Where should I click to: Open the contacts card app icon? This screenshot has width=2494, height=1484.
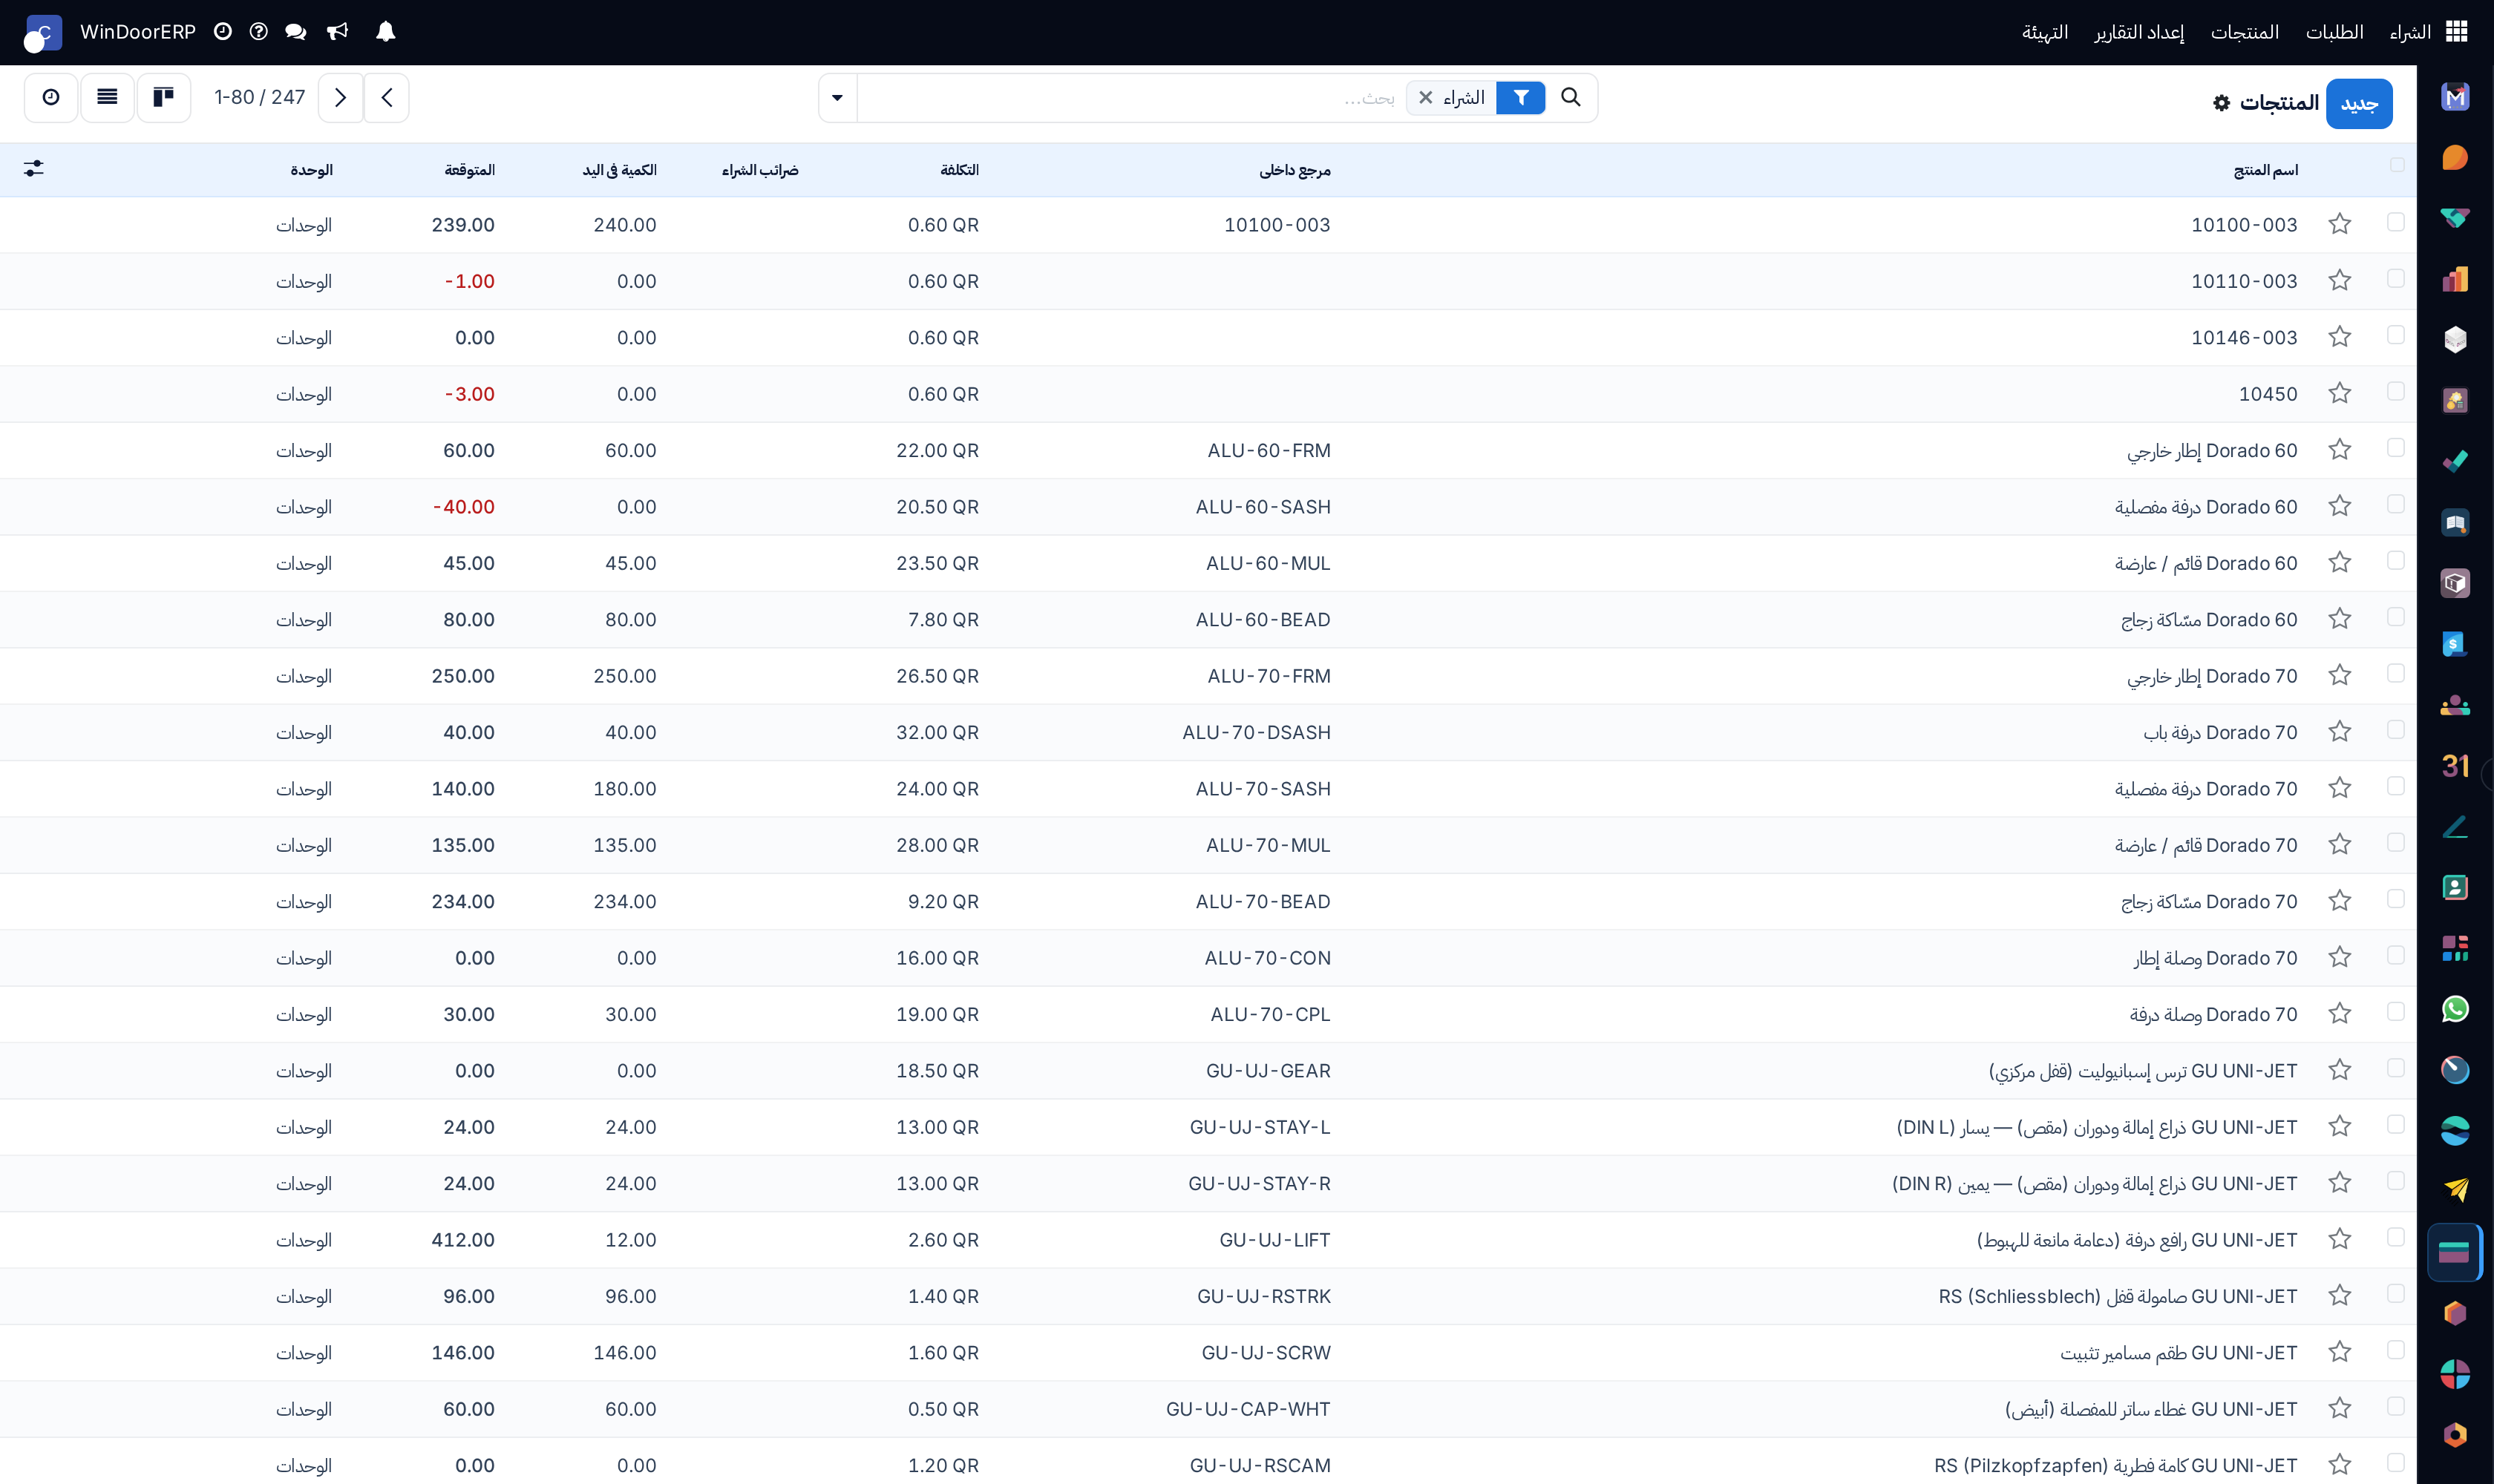(x=2455, y=888)
